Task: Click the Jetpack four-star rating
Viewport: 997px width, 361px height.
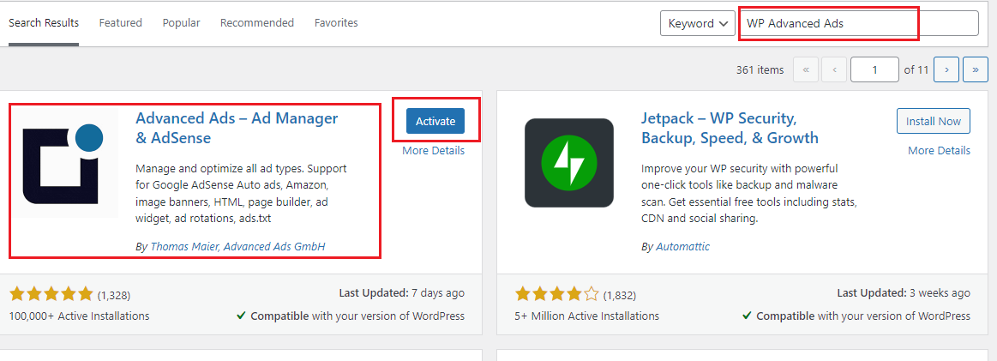Action: [x=557, y=294]
